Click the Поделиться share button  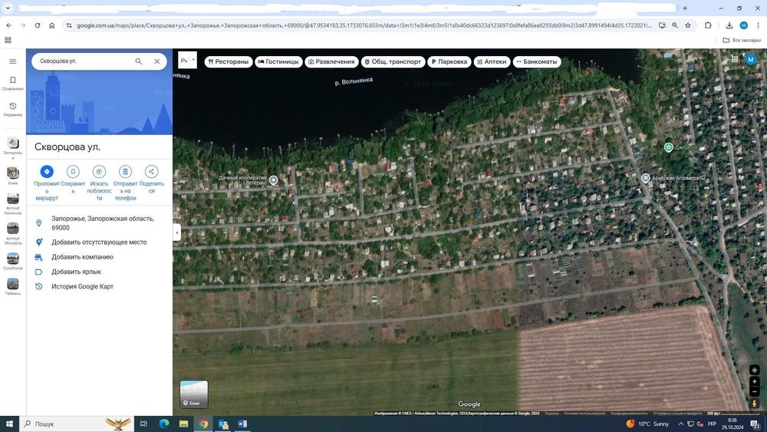(x=152, y=179)
